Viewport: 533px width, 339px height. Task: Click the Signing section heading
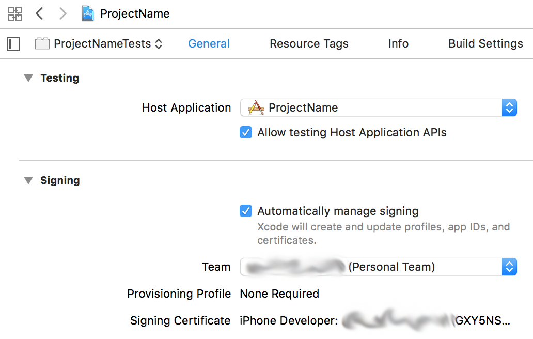point(60,180)
